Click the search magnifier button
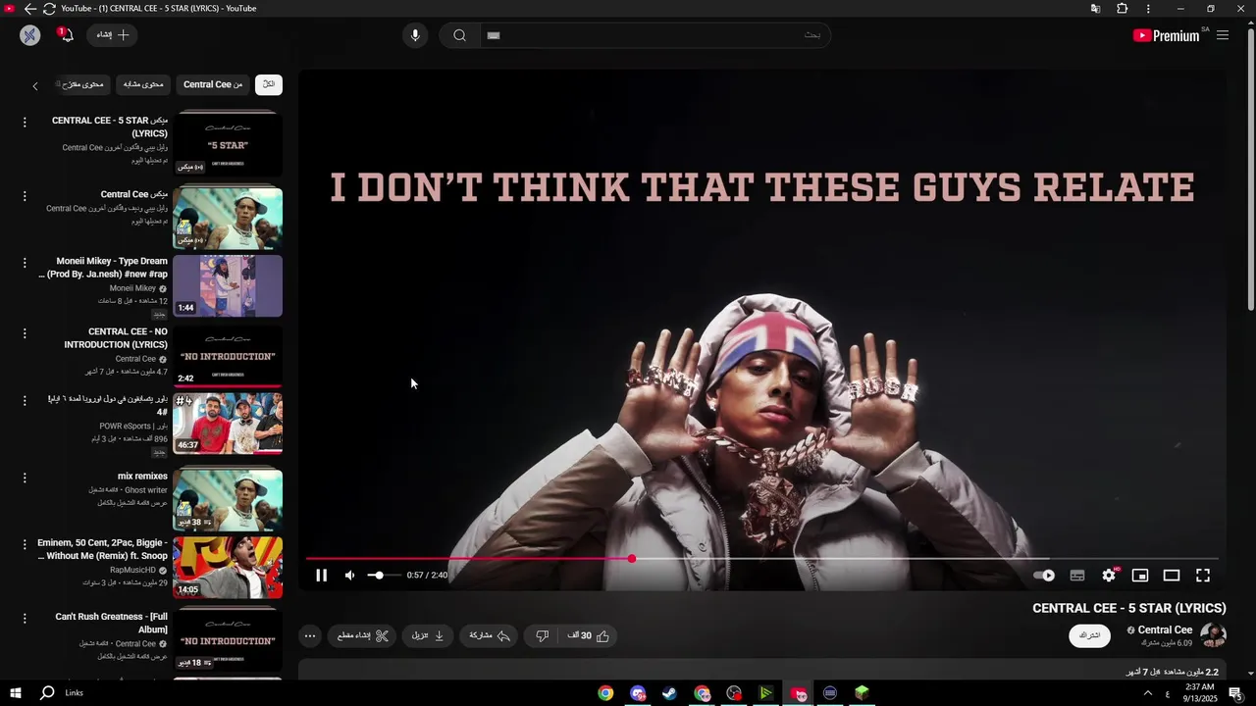 pyautogui.click(x=459, y=35)
